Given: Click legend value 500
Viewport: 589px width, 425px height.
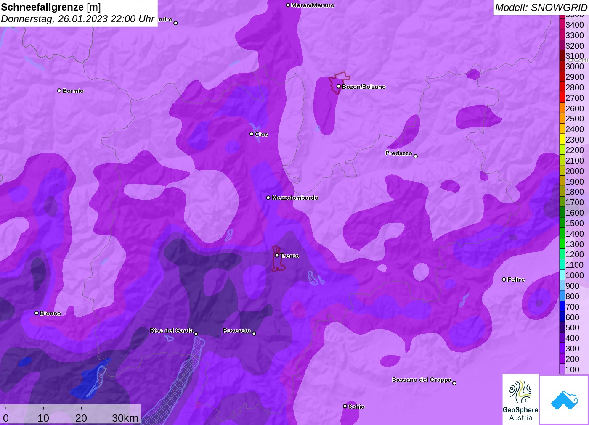Looking at the screenshot, I should [572, 327].
